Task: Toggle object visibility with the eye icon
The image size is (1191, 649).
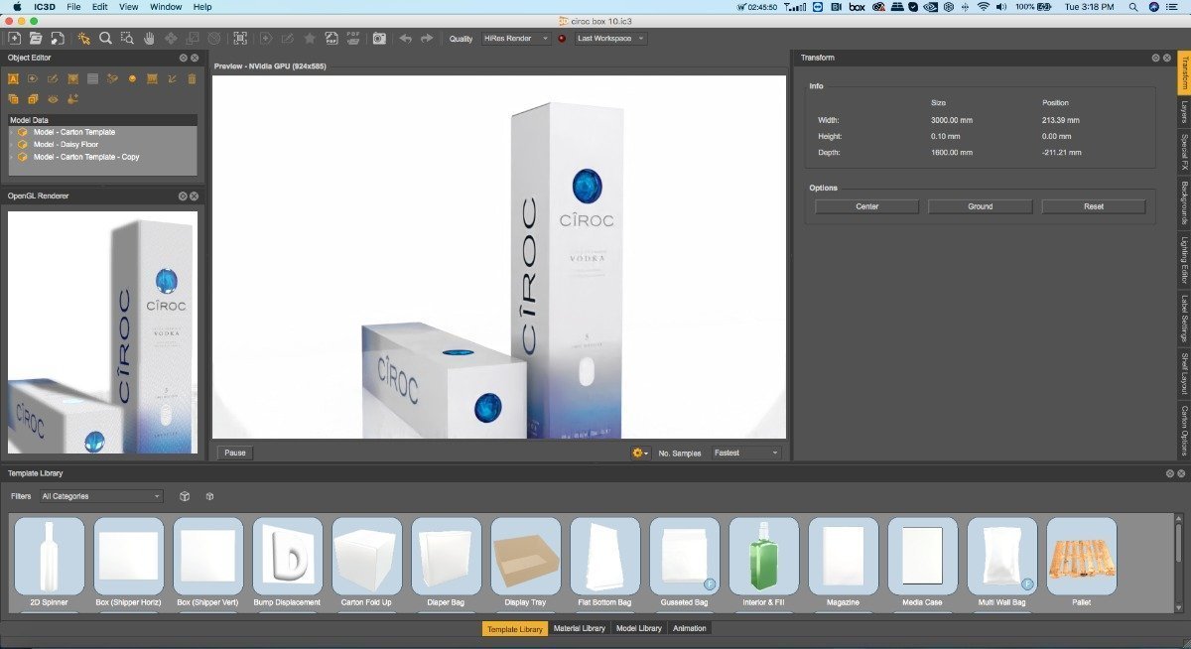Action: pos(53,98)
